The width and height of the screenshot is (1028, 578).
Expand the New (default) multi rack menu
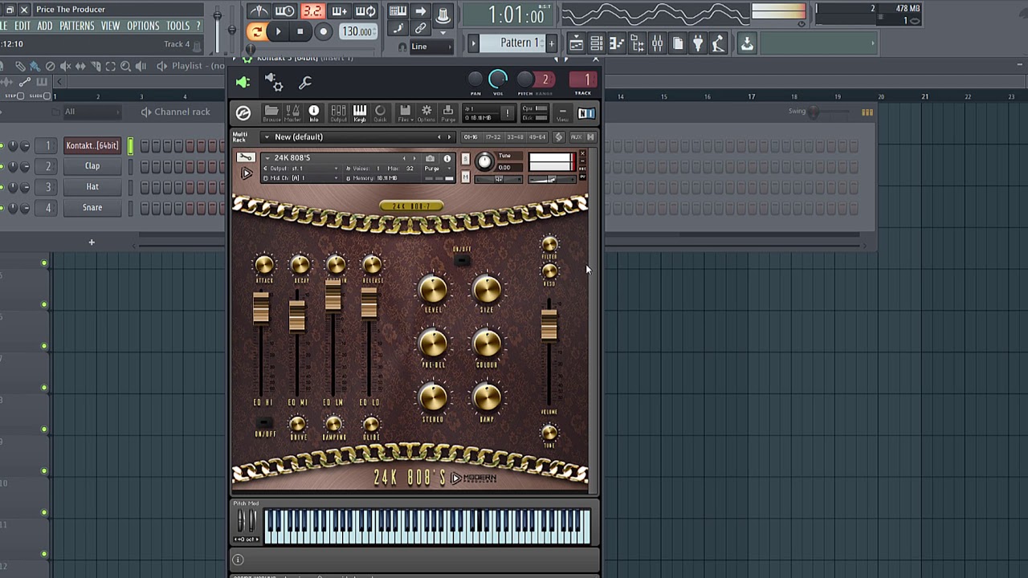pyautogui.click(x=267, y=137)
